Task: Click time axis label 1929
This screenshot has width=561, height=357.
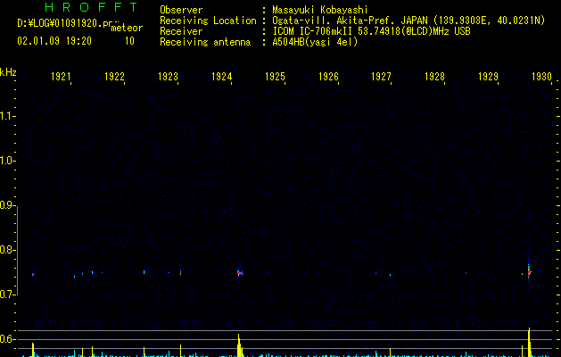Action: [488, 76]
